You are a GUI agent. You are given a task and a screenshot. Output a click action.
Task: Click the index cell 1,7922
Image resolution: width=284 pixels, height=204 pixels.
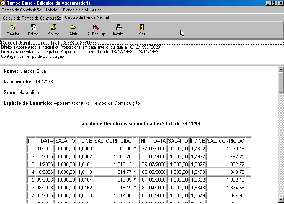coord(198,156)
